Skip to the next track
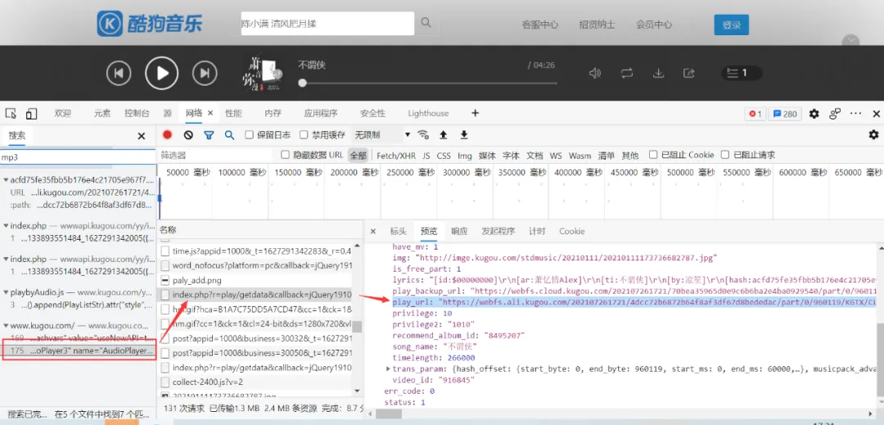Screen dimensions: 884x425 coord(205,73)
